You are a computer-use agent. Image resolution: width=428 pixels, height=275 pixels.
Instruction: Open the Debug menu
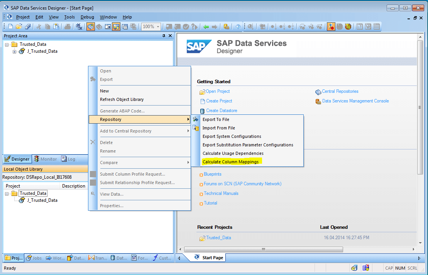[x=87, y=17]
